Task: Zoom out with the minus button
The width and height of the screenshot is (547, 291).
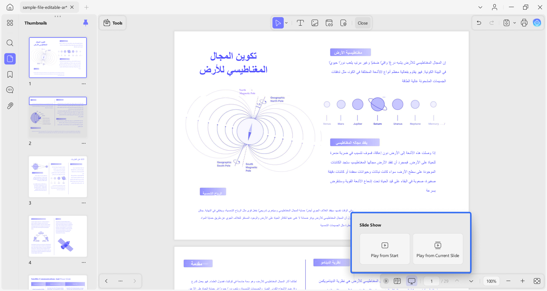Action: [508, 281]
